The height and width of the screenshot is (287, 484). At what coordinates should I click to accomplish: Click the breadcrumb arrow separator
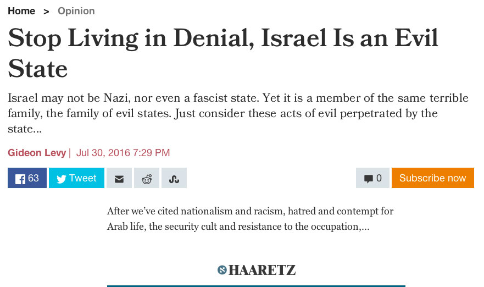pos(47,12)
